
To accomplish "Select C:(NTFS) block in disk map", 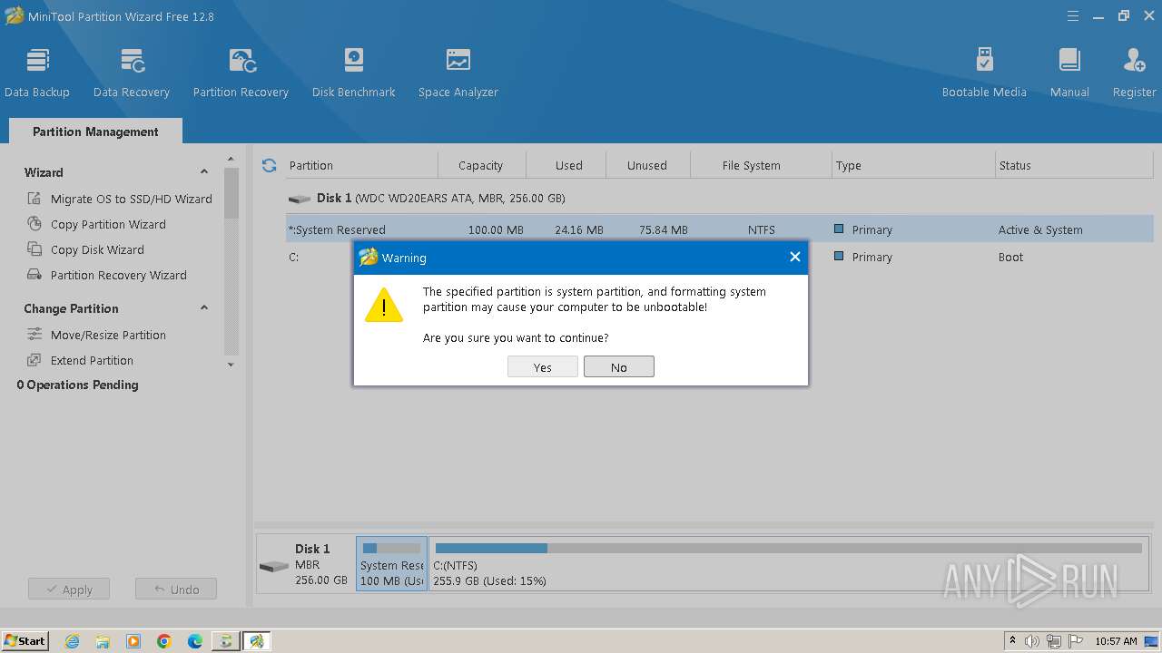I will click(x=788, y=563).
